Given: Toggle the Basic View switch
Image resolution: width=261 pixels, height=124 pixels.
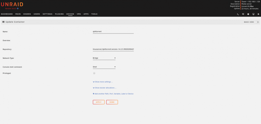Looking at the screenshot, I should point(257,22).
